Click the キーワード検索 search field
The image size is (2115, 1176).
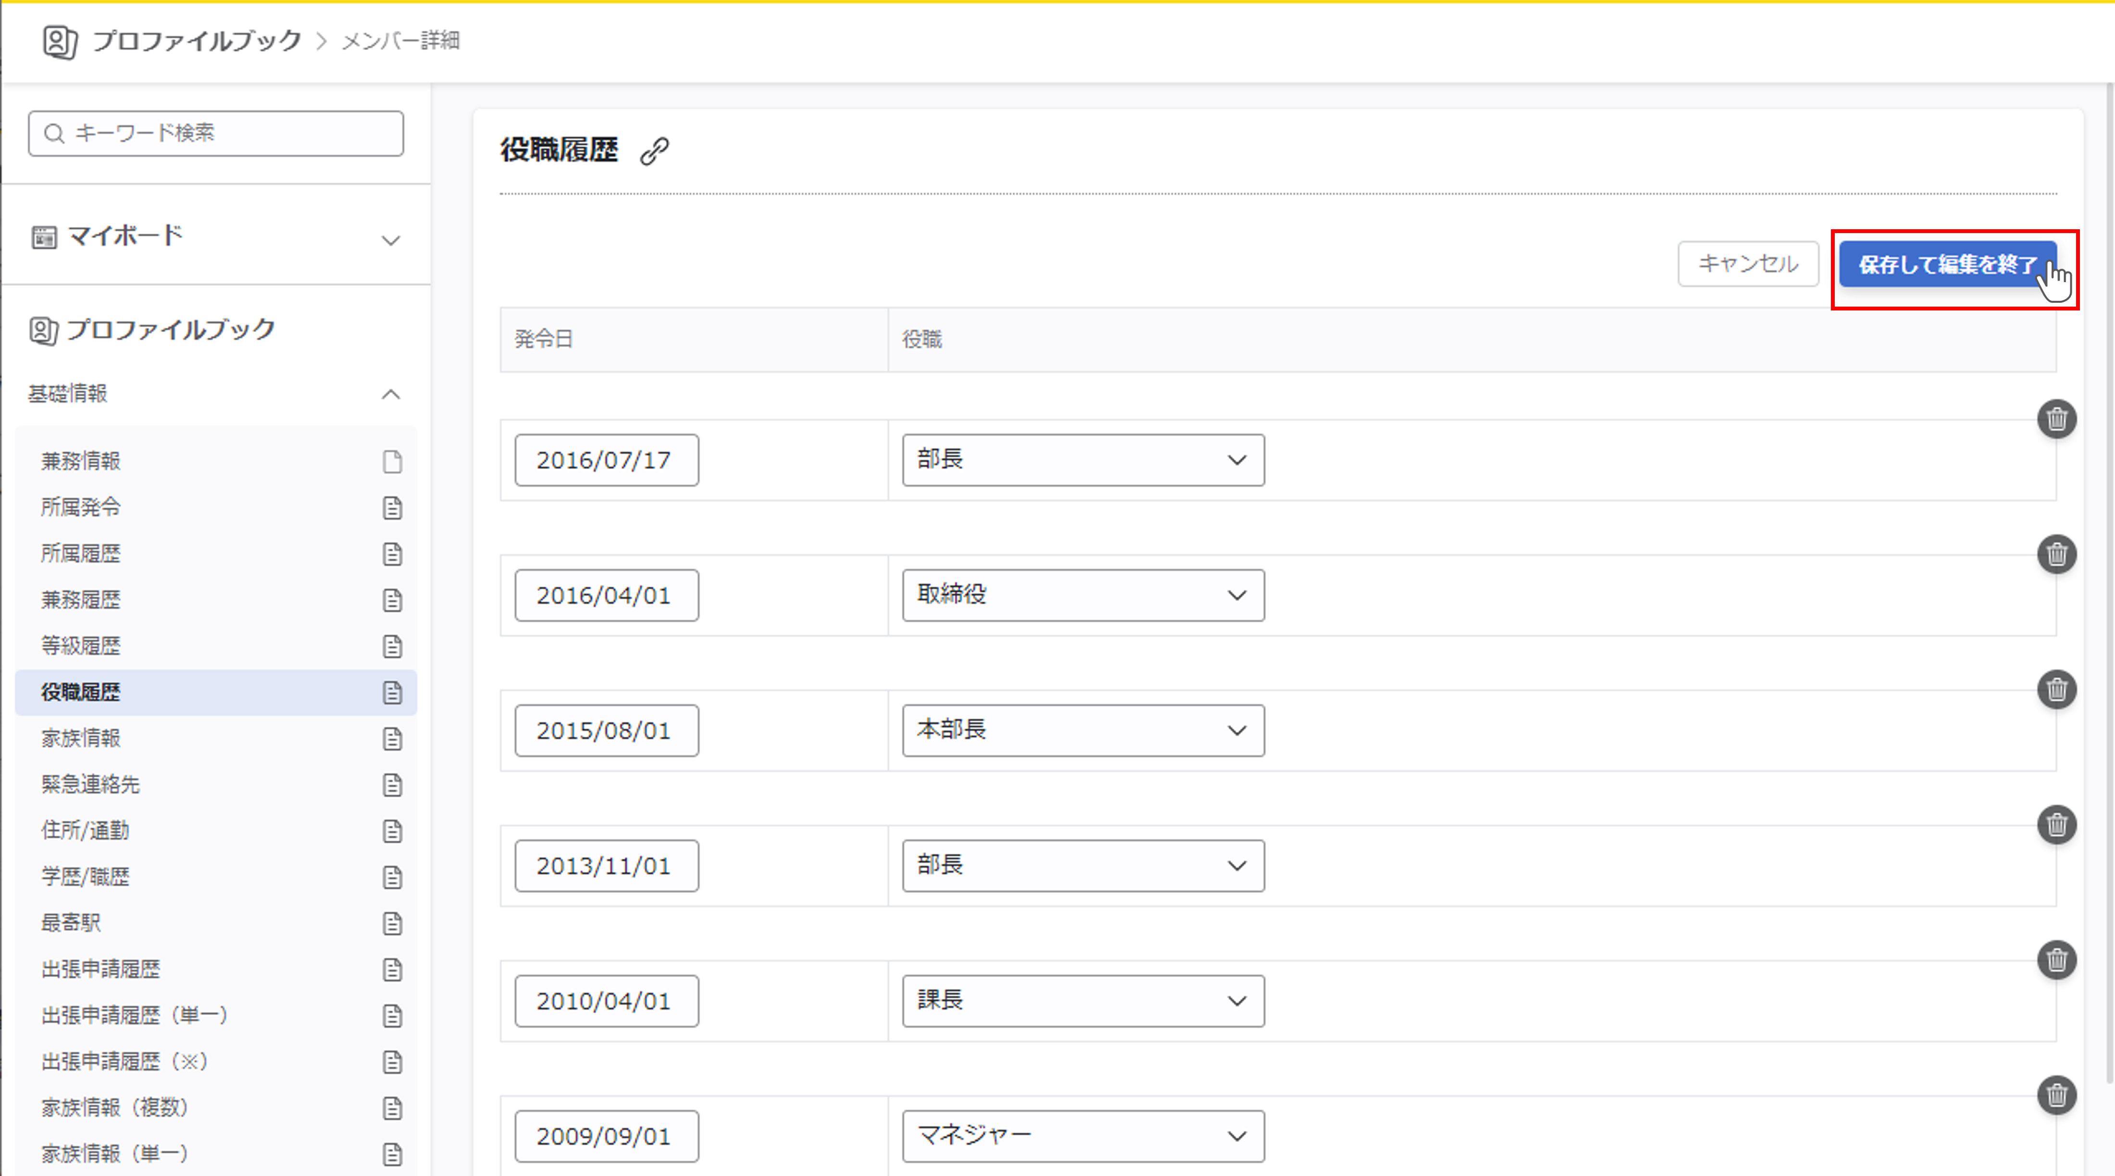tap(216, 133)
